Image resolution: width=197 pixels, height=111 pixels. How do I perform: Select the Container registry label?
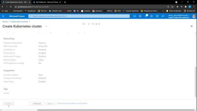pyautogui.click(x=11, y=75)
